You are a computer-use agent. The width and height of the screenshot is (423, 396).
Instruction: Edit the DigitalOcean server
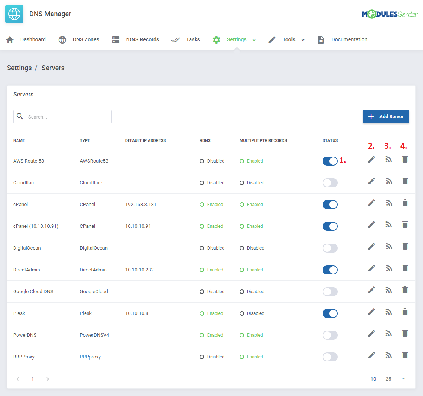pos(371,247)
